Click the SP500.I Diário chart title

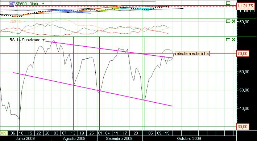coord(27,3)
